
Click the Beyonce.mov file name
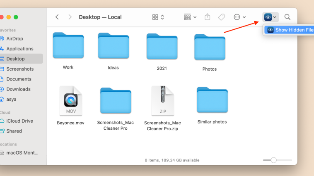coord(70,123)
